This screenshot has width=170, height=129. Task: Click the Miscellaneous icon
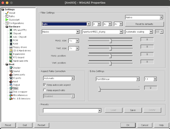click(x=11, y=95)
